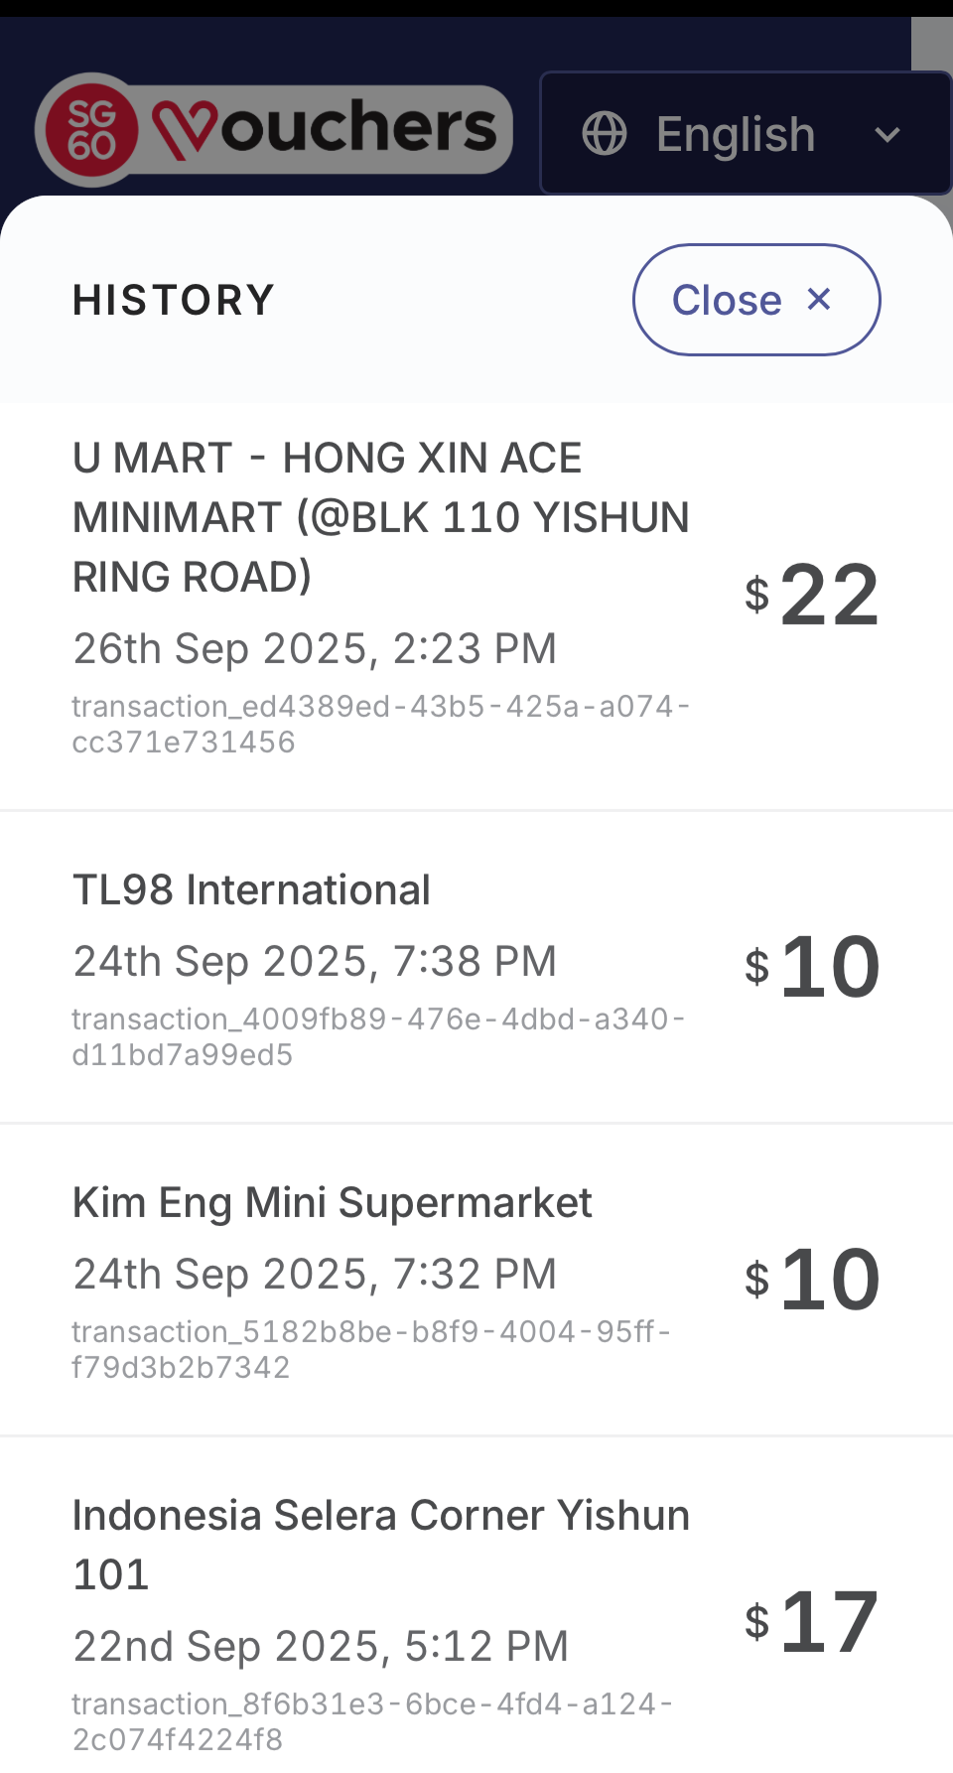
Task: Click the $22 amount
Action: pyautogui.click(x=812, y=596)
